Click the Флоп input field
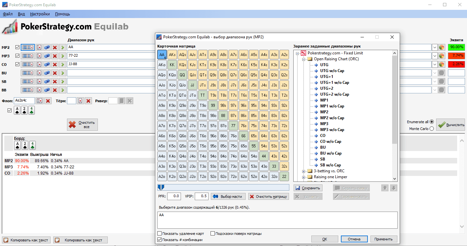This screenshot has height=246, width=467. [x=24, y=101]
